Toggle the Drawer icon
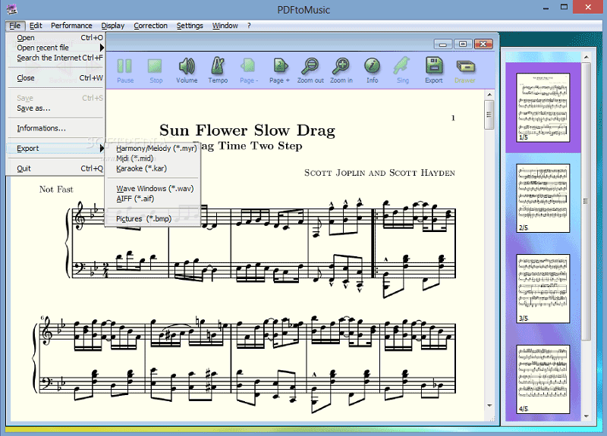Image resolution: width=607 pixels, height=436 pixels. [465, 70]
